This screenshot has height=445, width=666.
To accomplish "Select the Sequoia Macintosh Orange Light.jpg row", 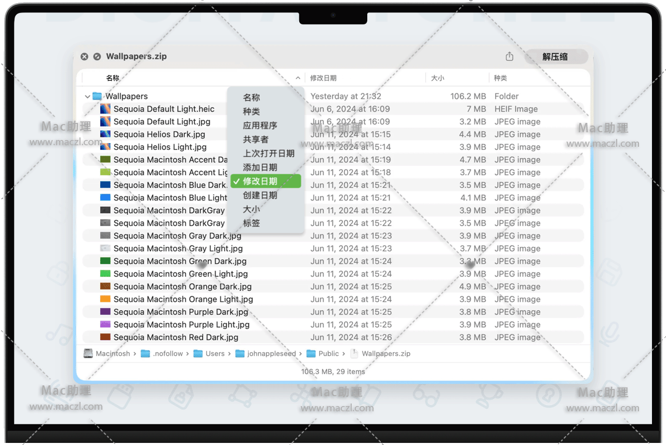I will click(183, 299).
